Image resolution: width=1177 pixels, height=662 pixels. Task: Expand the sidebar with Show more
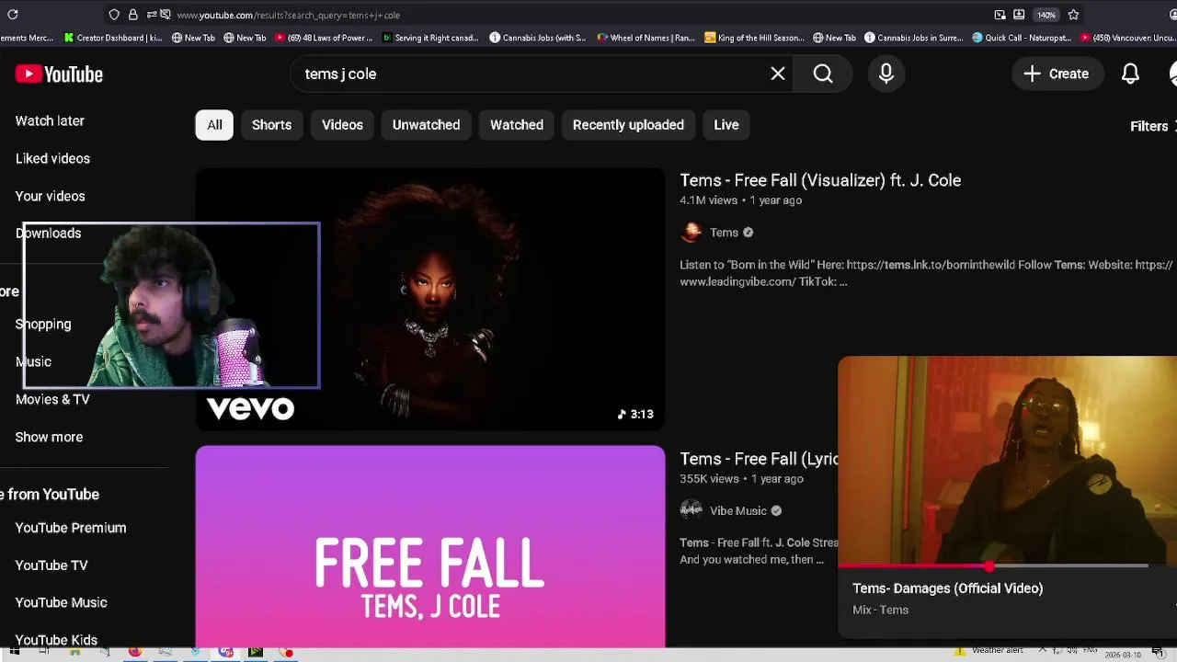[x=49, y=437]
